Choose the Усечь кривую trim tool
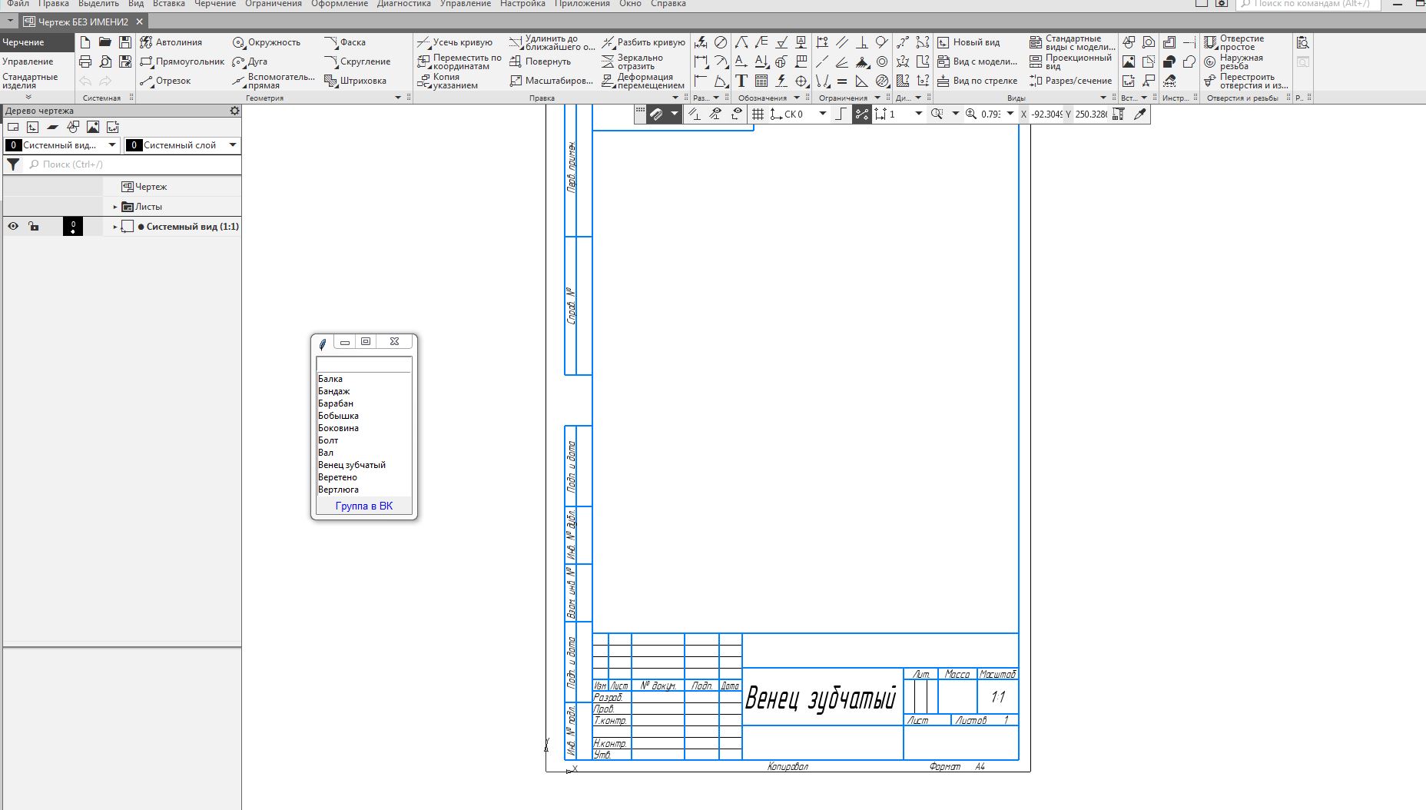The height and width of the screenshot is (810, 1426). click(x=455, y=42)
